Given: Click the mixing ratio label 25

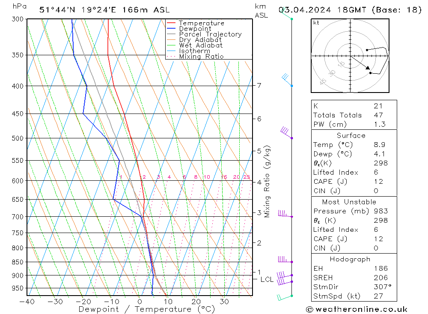Looking at the screenshot, I should [247, 177].
